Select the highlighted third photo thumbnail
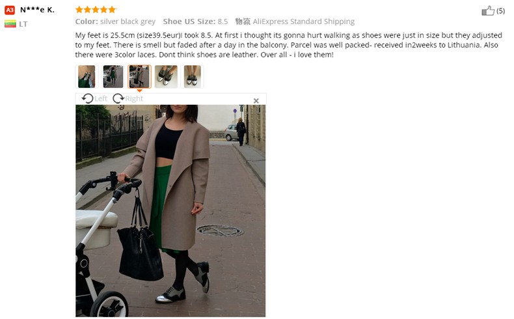This screenshot has width=514, height=319. 139,76
